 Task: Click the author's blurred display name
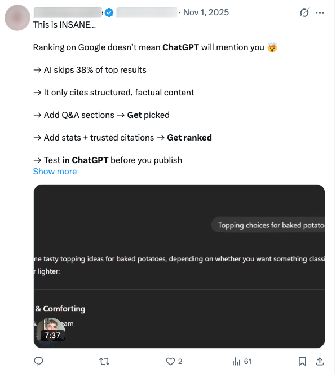[67, 13]
